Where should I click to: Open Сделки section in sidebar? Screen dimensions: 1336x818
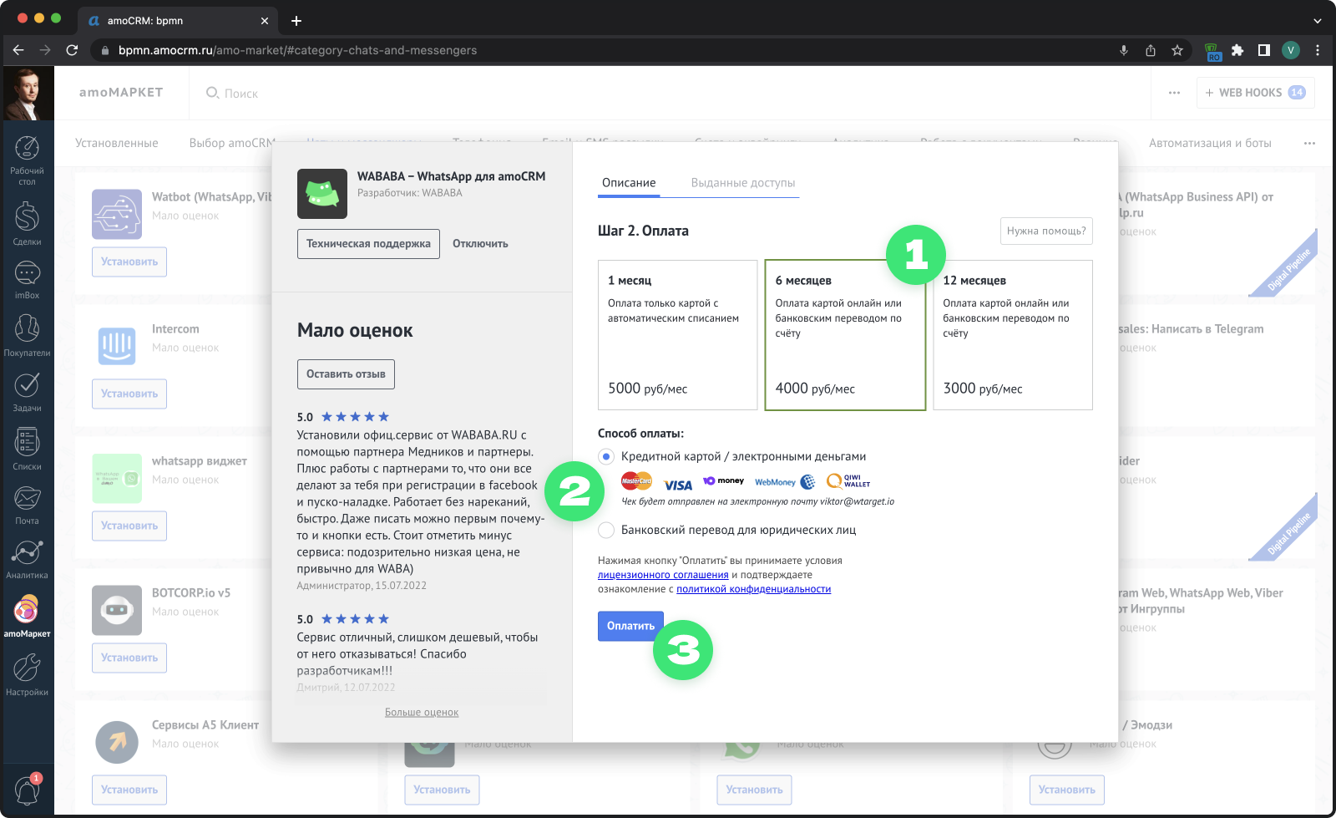(27, 223)
